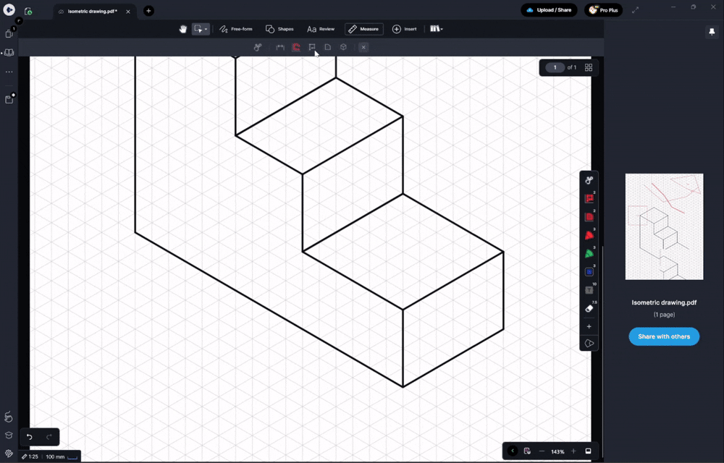The height and width of the screenshot is (463, 724).
Task: Open the bookmarks book icon in sidebar
Action: [x=9, y=53]
